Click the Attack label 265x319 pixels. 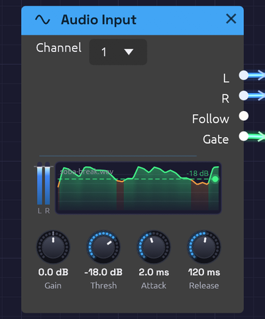coord(154,286)
